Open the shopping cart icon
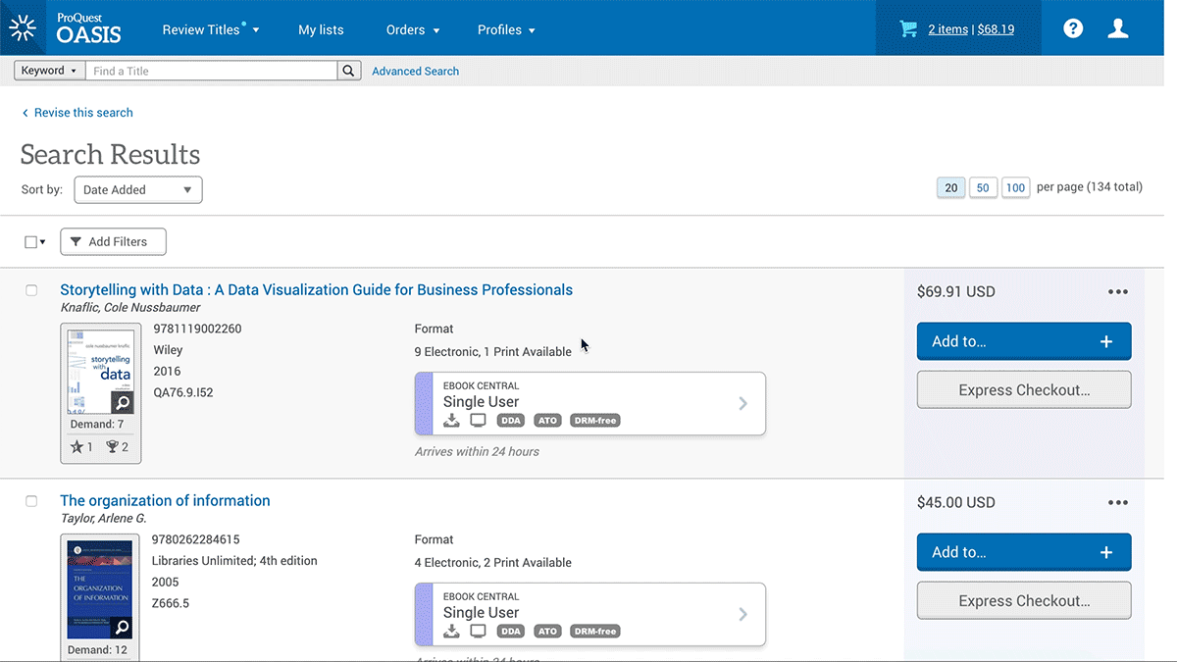The image size is (1177, 662). tap(908, 29)
